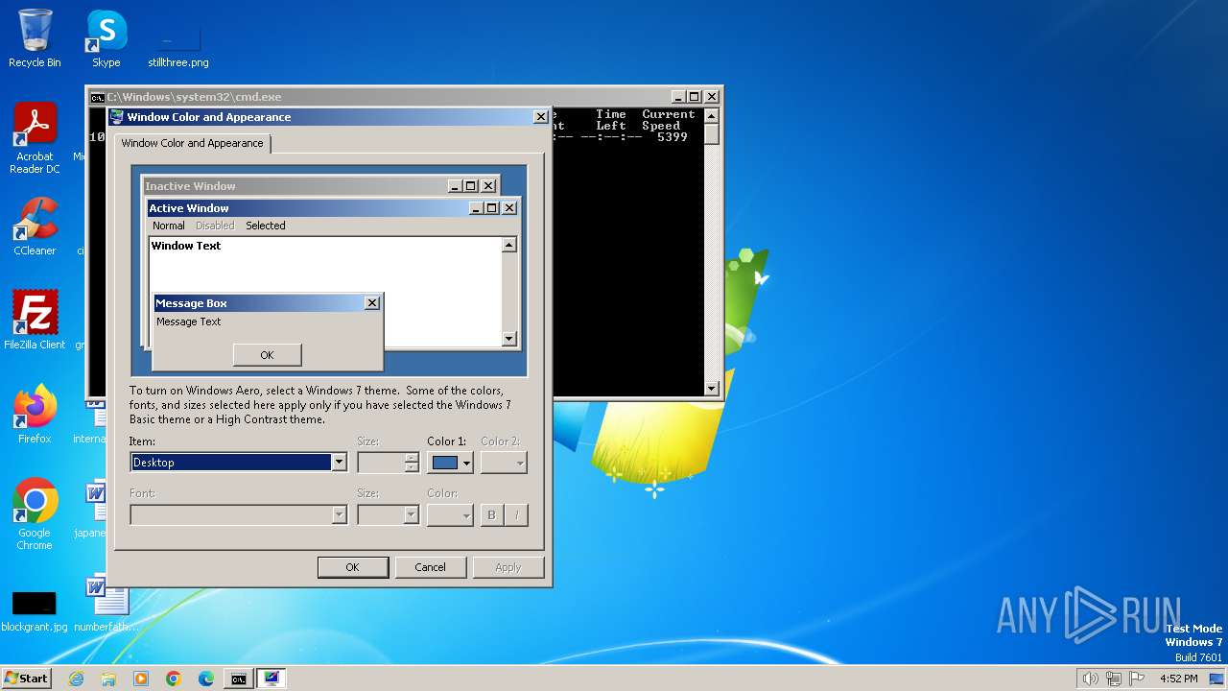Image resolution: width=1228 pixels, height=691 pixels.
Task: Choose the Disabled menu item in preview
Action: (215, 226)
